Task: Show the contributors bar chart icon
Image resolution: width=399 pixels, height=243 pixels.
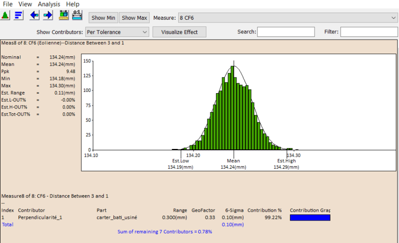Action: (18, 15)
